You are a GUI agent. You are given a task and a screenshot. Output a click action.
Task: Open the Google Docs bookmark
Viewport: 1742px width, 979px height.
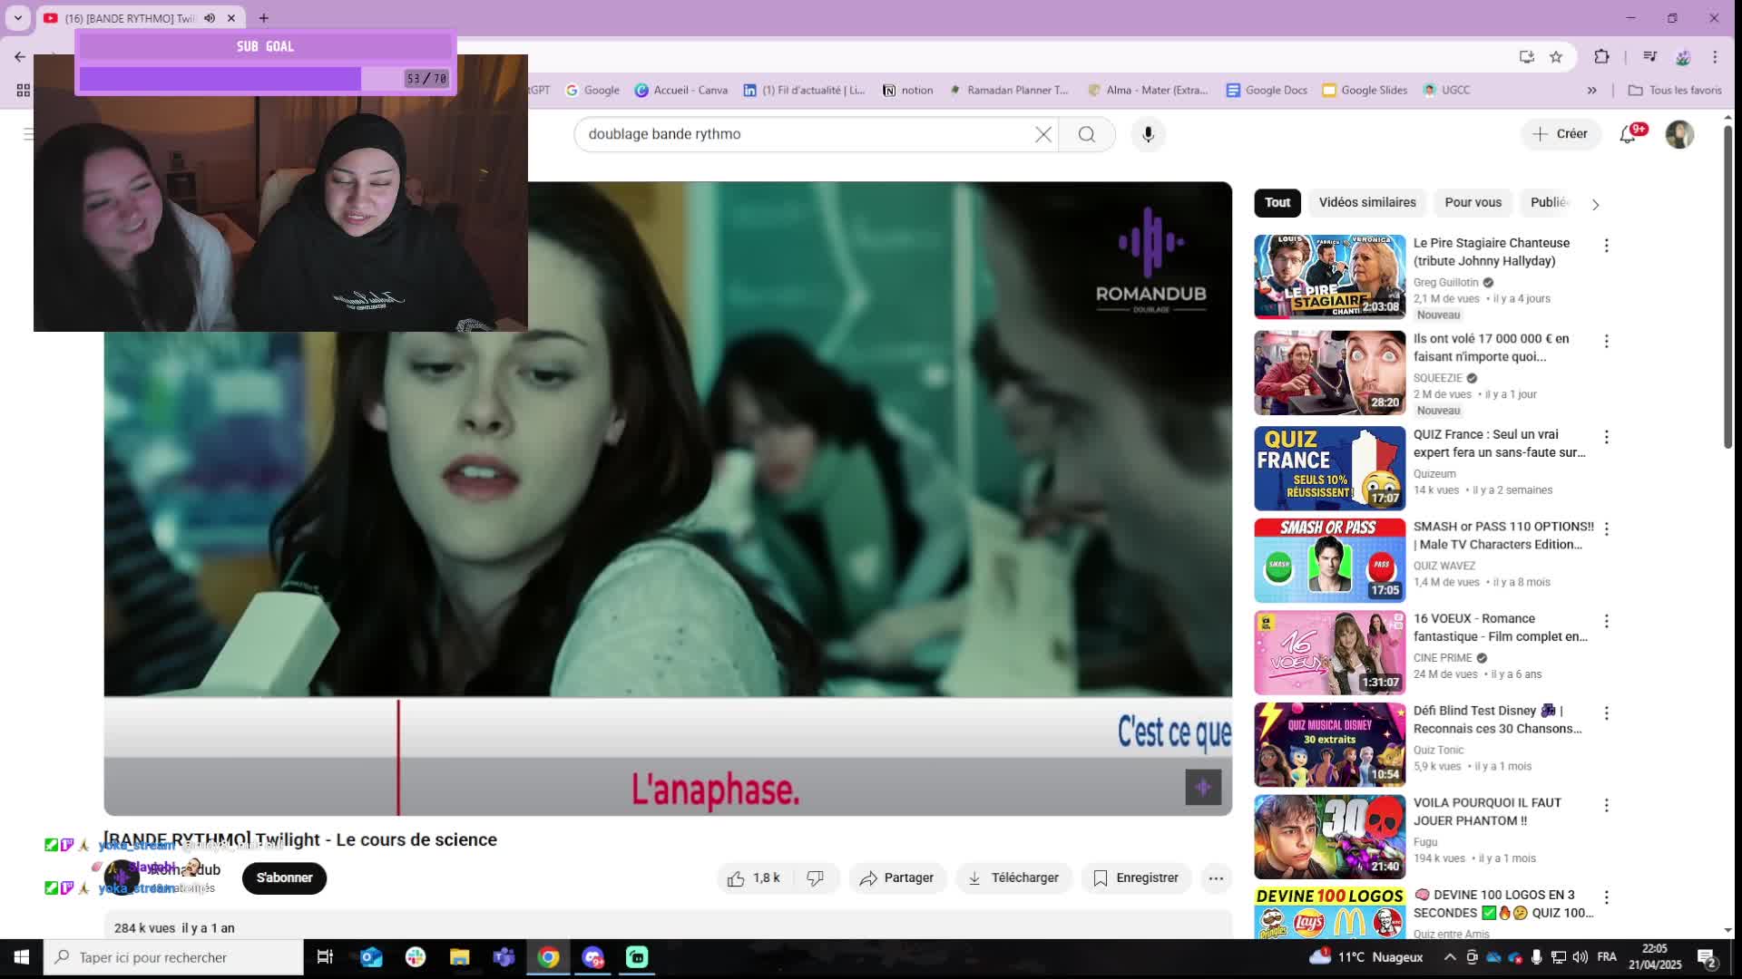tap(1267, 90)
